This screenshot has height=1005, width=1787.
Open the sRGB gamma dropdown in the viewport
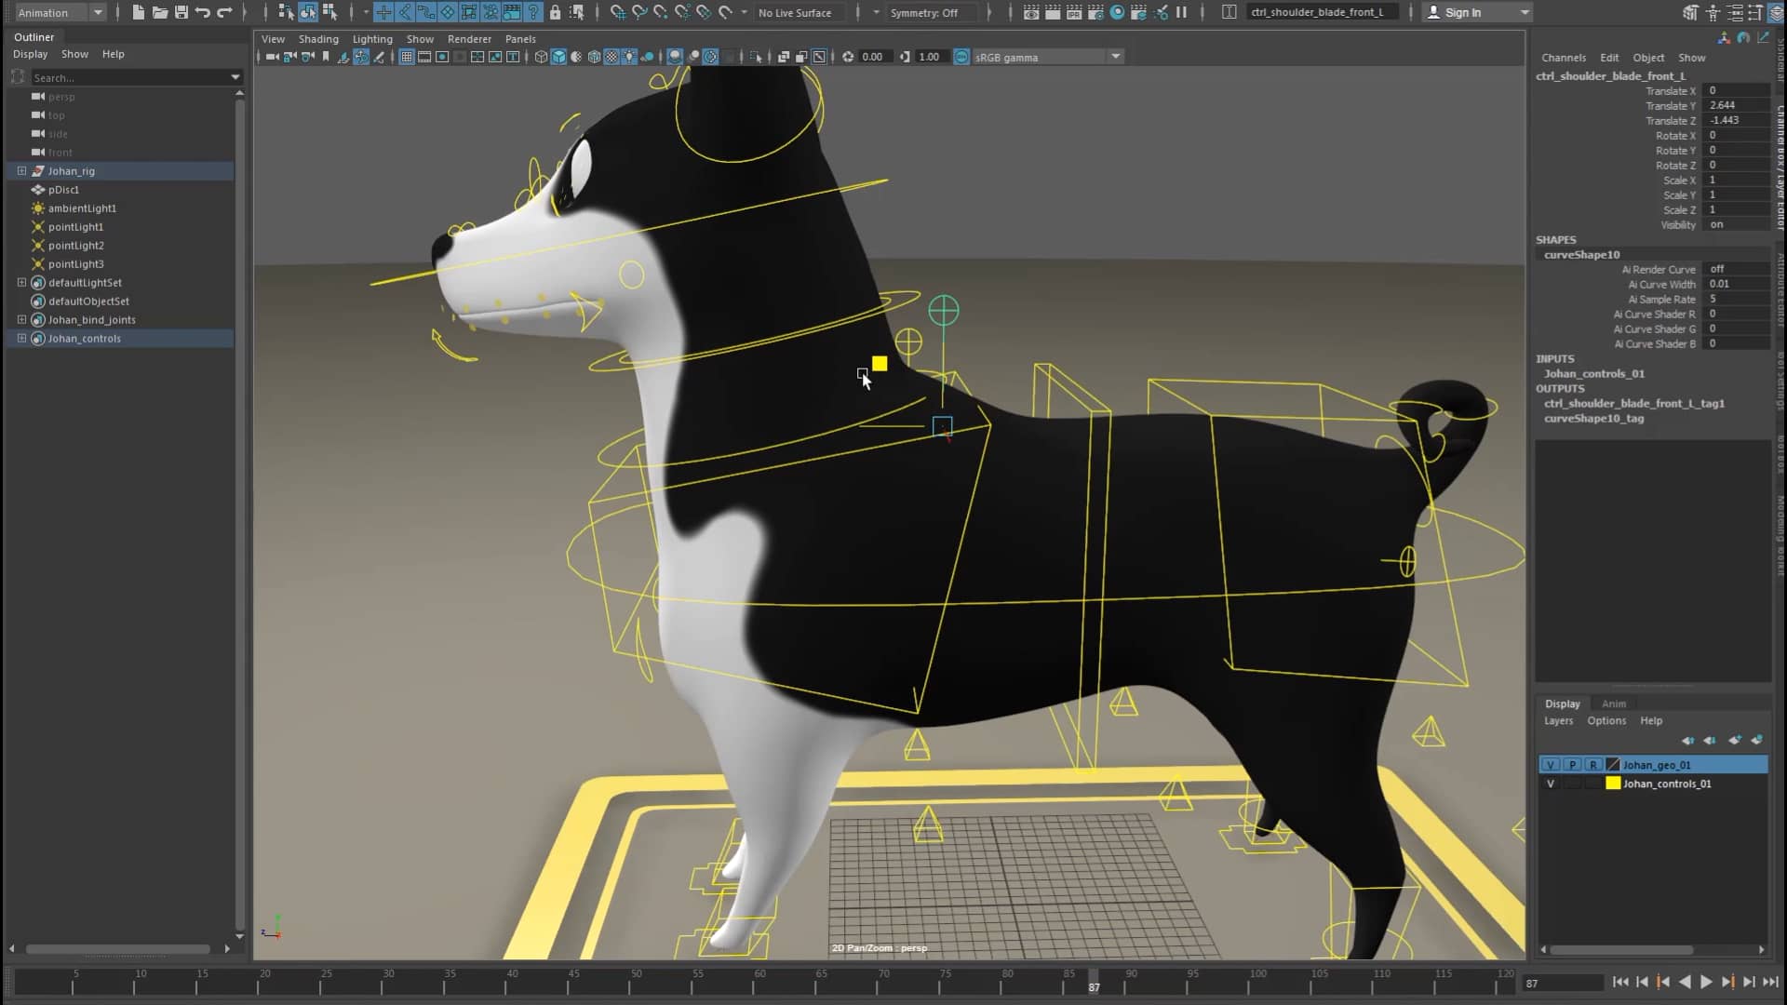pyautogui.click(x=1114, y=57)
